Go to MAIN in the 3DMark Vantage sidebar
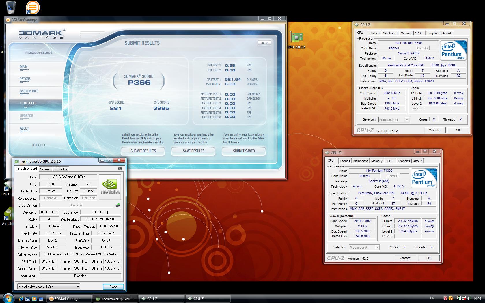 click(x=36, y=68)
